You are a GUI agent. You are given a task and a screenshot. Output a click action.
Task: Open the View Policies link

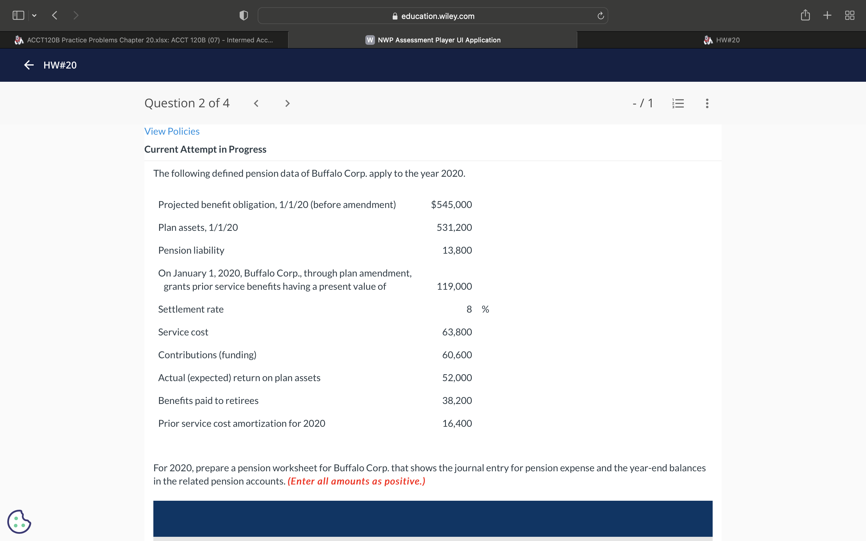pyautogui.click(x=172, y=131)
